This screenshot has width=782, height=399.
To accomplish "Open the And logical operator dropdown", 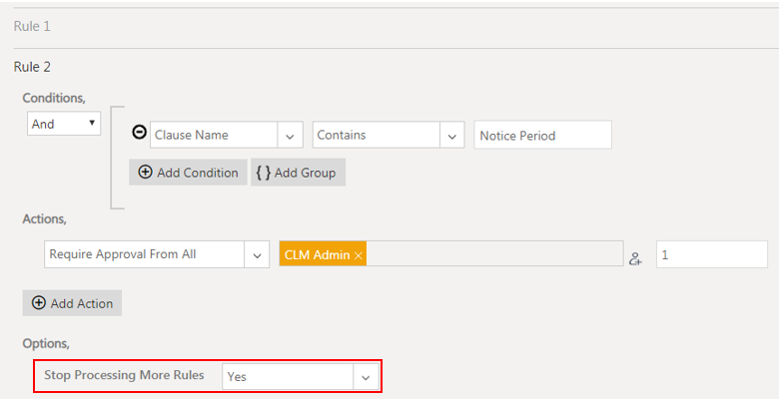I will pyautogui.click(x=64, y=124).
